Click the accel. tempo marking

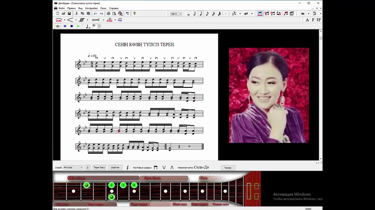96,20
